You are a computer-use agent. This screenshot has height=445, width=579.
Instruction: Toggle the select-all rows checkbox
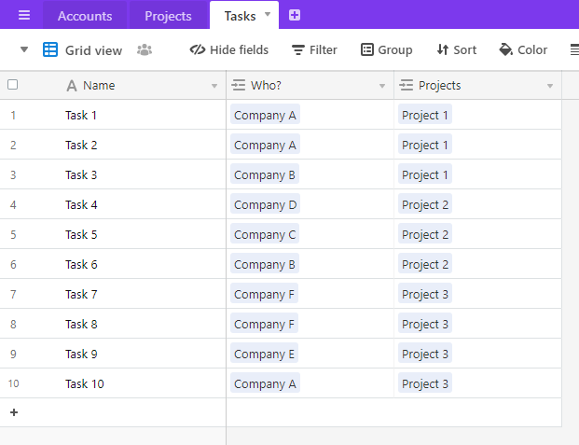click(x=12, y=85)
